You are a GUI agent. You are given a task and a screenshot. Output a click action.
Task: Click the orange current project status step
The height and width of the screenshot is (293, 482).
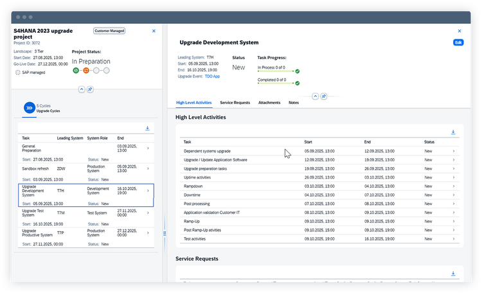click(x=86, y=71)
